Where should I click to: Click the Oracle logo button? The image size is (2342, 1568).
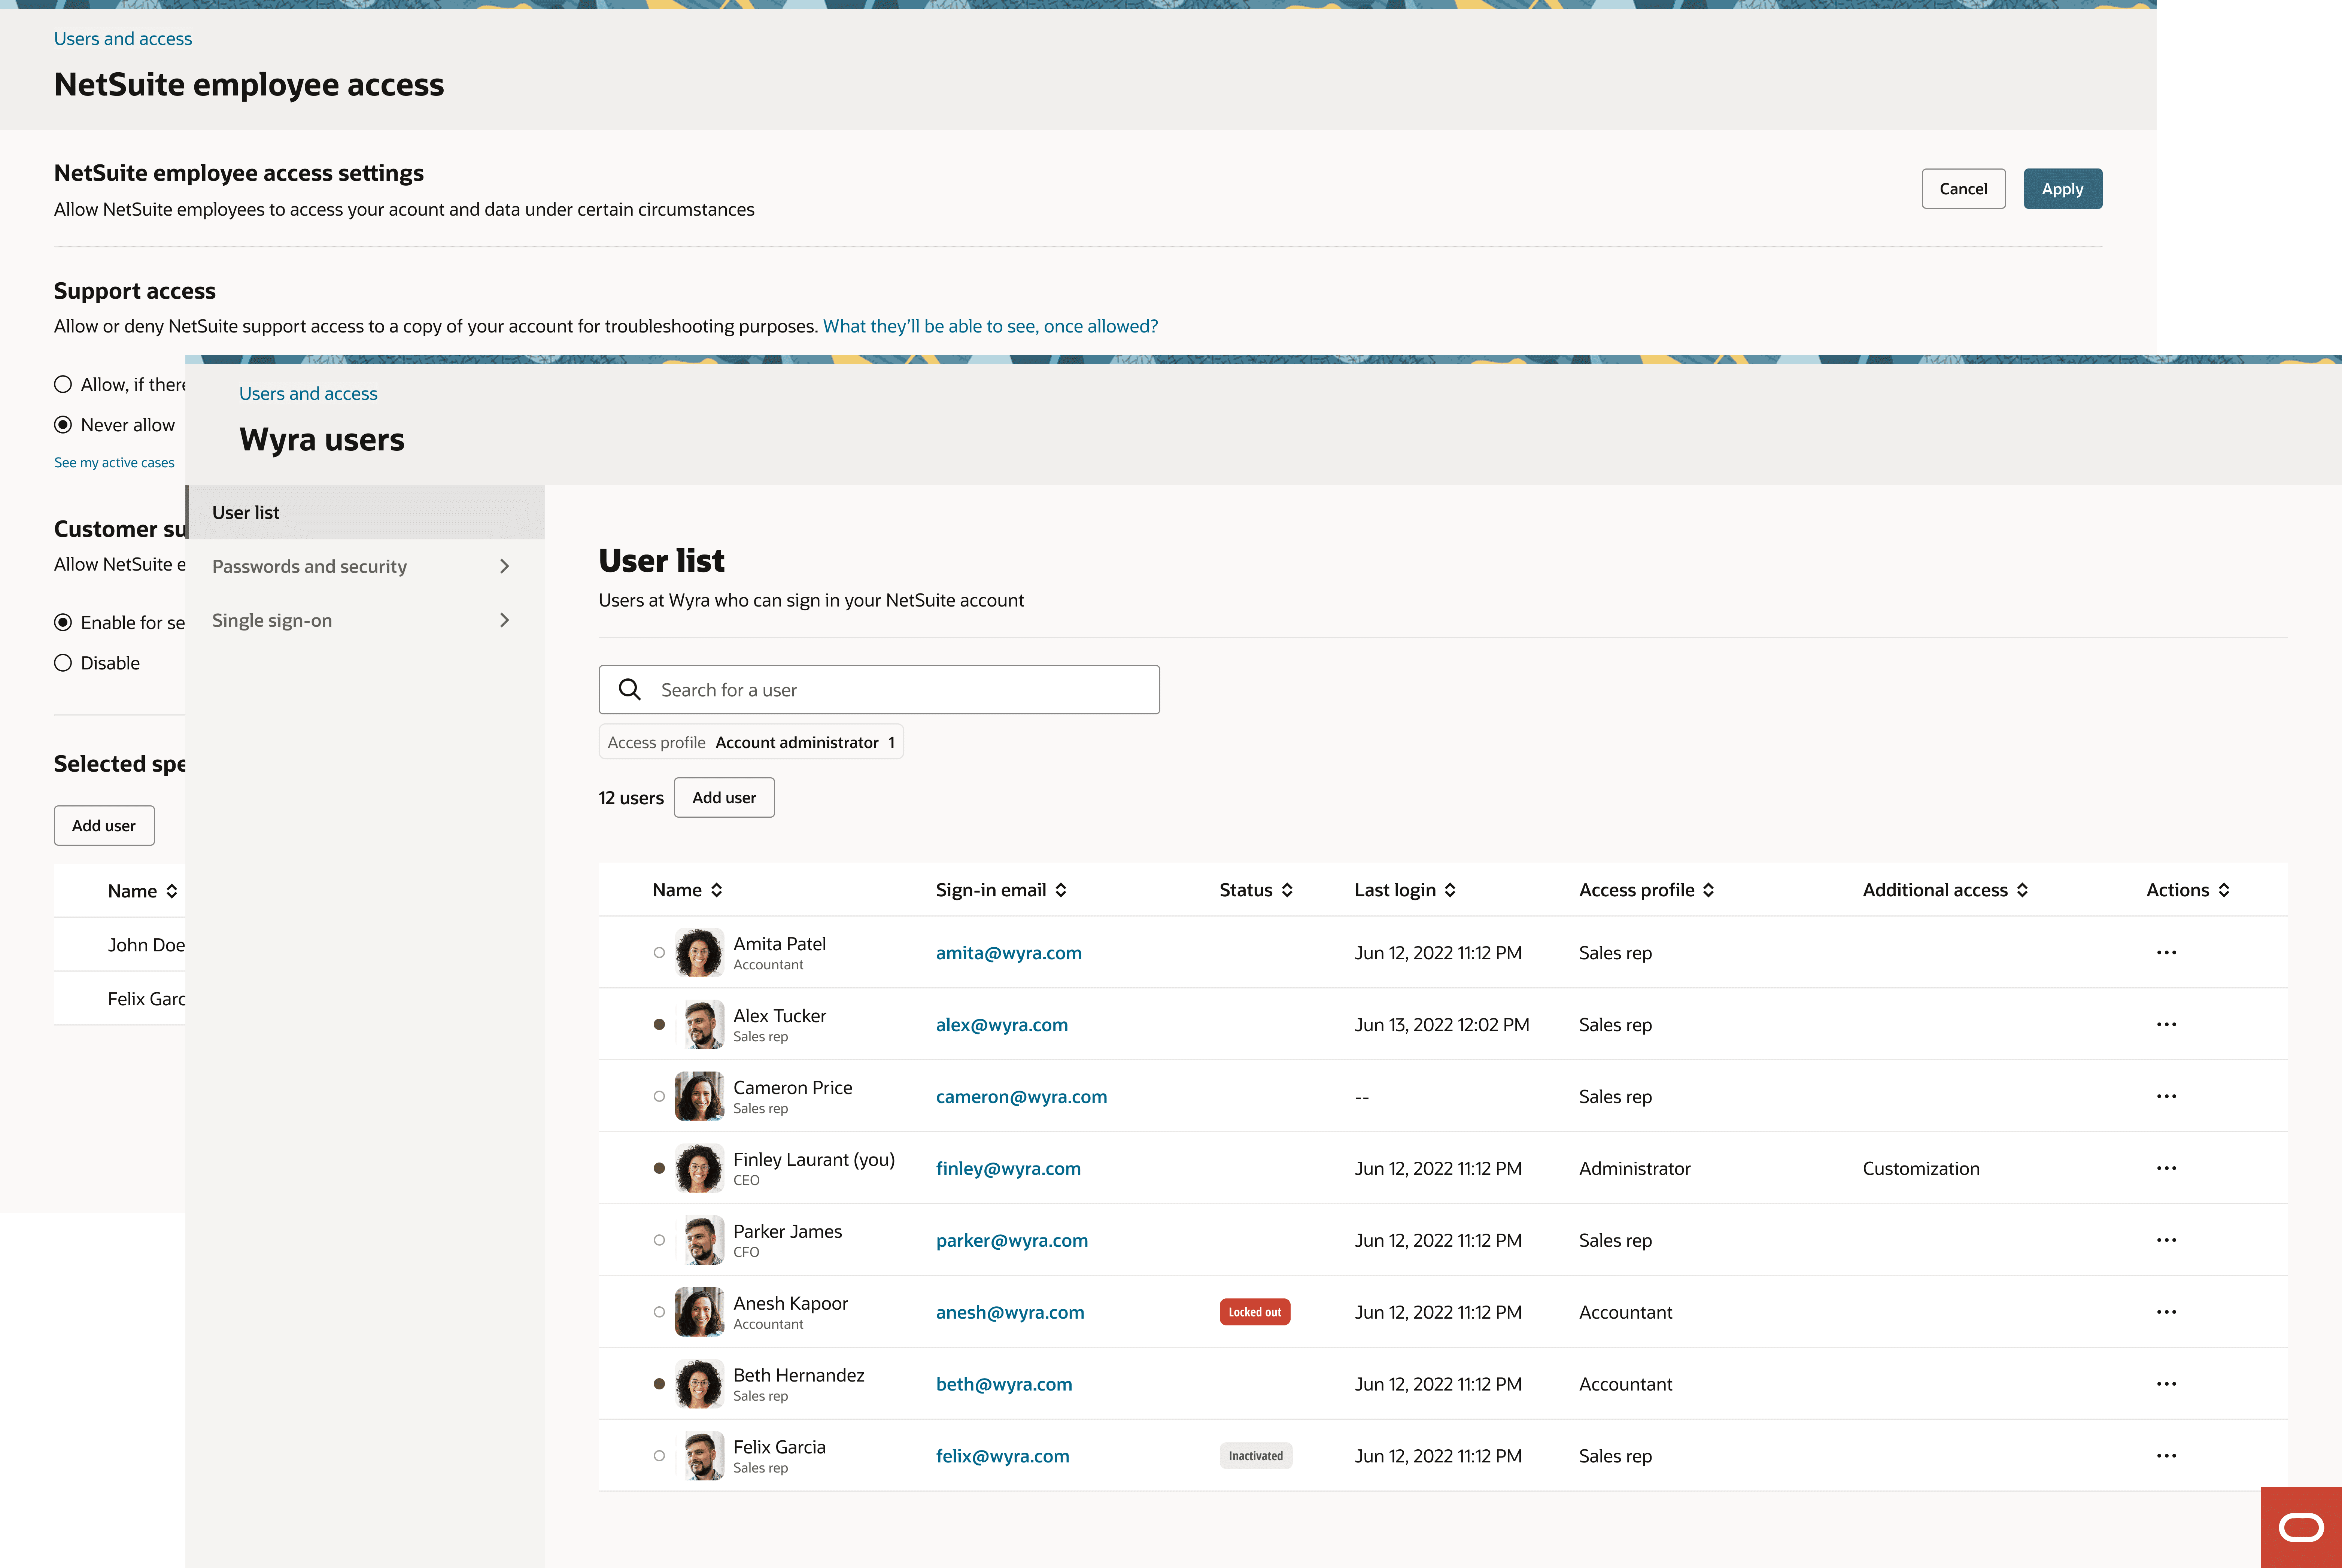(x=2300, y=1527)
